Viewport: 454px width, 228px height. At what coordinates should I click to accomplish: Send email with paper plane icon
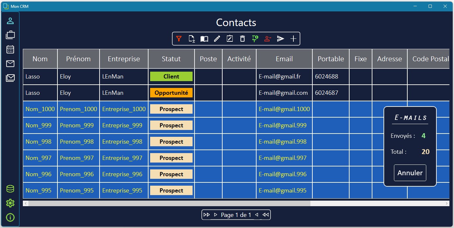coord(280,39)
